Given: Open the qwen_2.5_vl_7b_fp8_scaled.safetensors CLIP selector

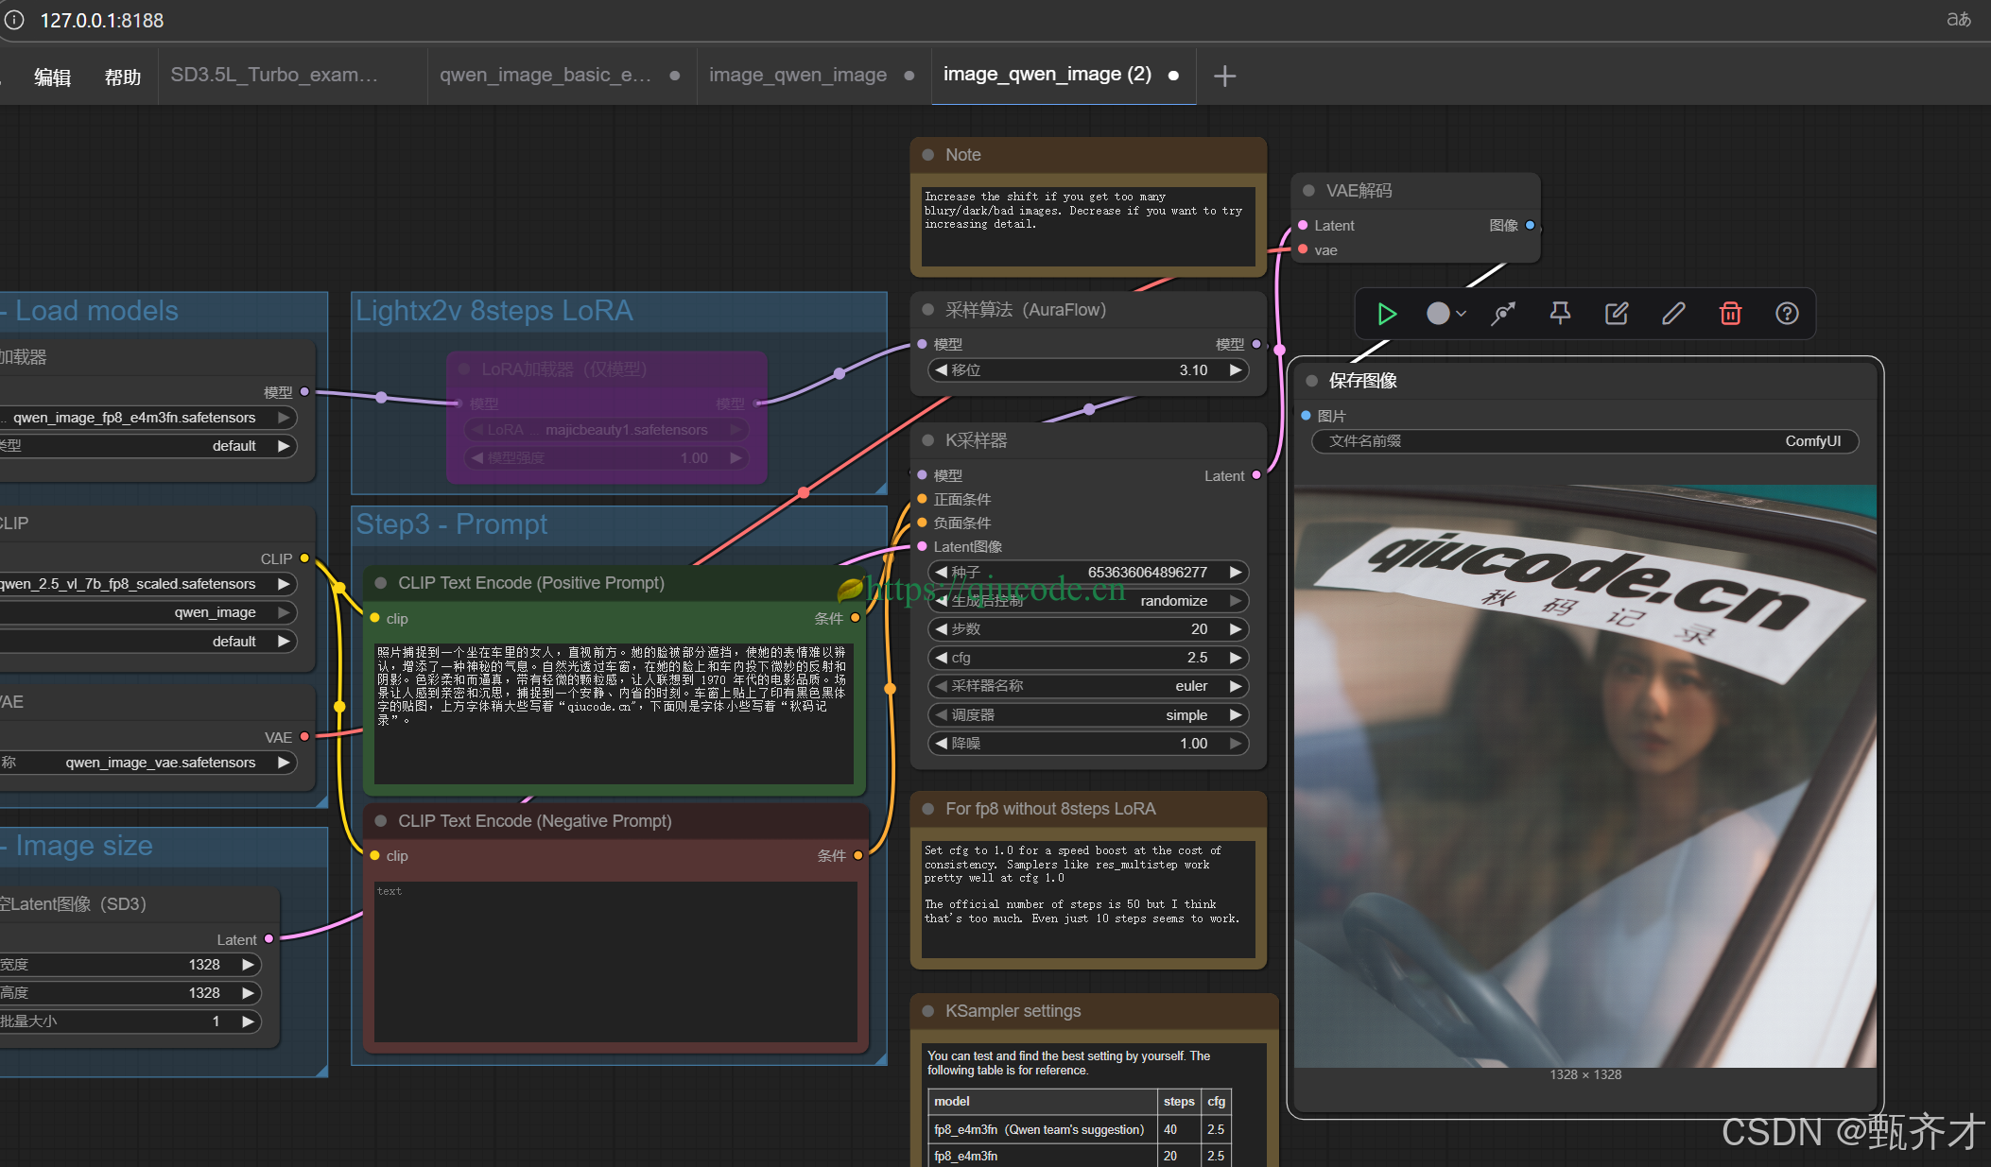Looking at the screenshot, I should 147,584.
